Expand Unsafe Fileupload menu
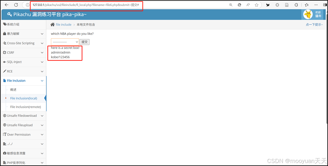This screenshot has width=328, height=166. (24, 125)
